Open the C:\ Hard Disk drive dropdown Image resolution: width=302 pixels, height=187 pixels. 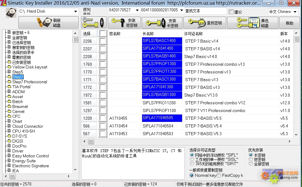tap(75, 11)
